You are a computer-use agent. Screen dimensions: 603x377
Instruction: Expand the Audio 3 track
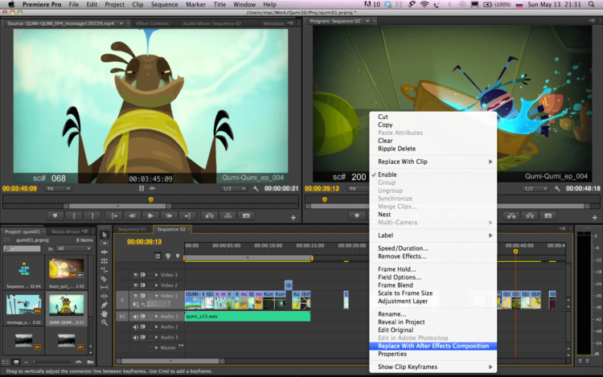coord(156,338)
